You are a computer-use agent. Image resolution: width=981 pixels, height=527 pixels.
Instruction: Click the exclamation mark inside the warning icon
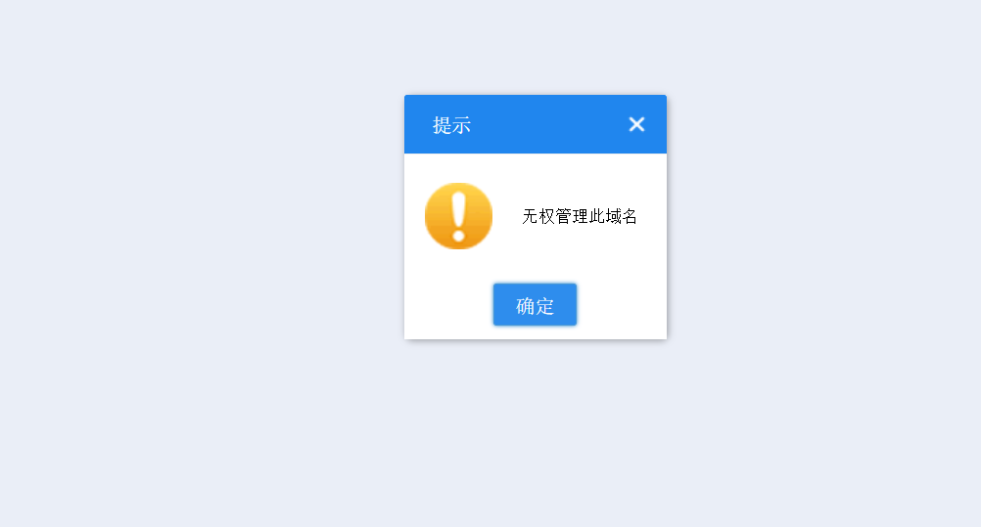(x=458, y=216)
